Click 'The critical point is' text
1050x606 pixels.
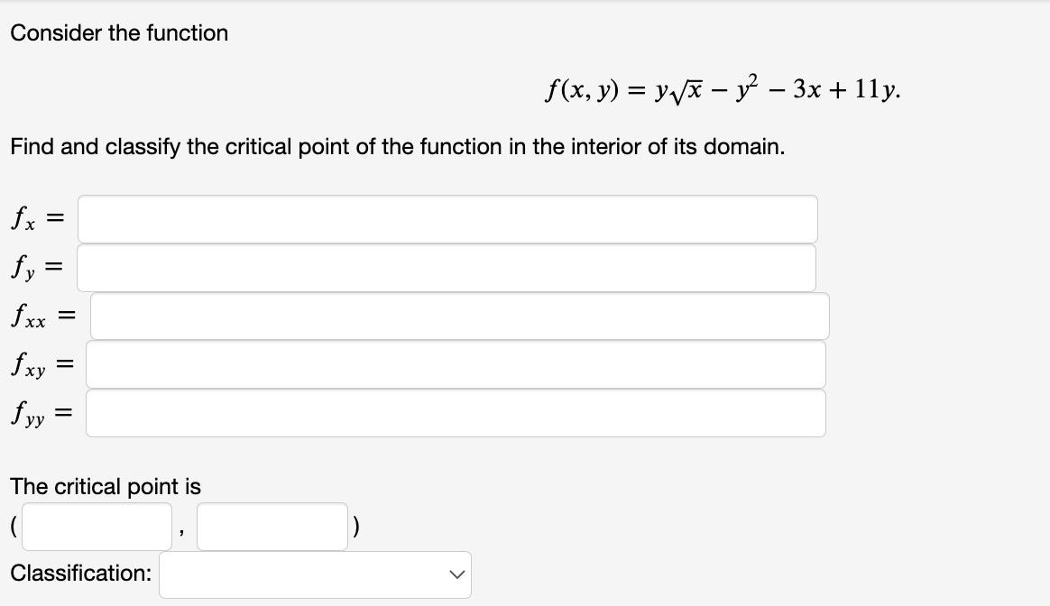106,486
